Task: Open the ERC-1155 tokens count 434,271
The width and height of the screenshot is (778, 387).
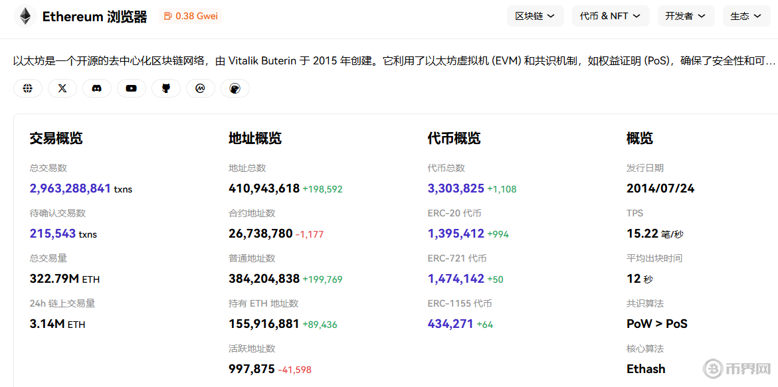Action: point(450,324)
